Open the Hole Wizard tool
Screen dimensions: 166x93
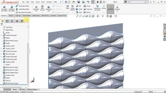pyautogui.click(x=42, y=8)
